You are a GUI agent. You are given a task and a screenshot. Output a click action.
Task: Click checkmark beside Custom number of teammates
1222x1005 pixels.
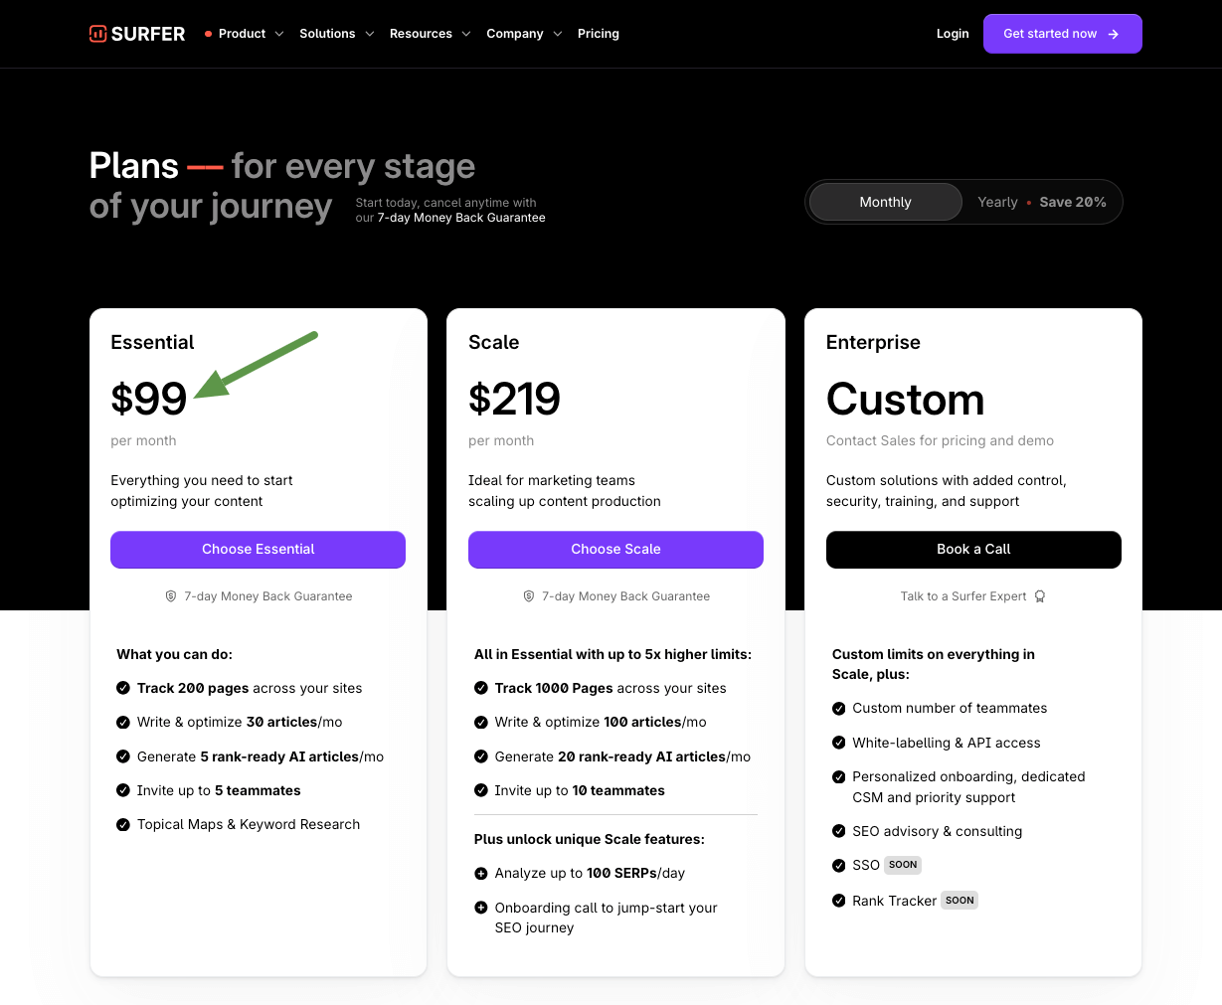click(839, 709)
